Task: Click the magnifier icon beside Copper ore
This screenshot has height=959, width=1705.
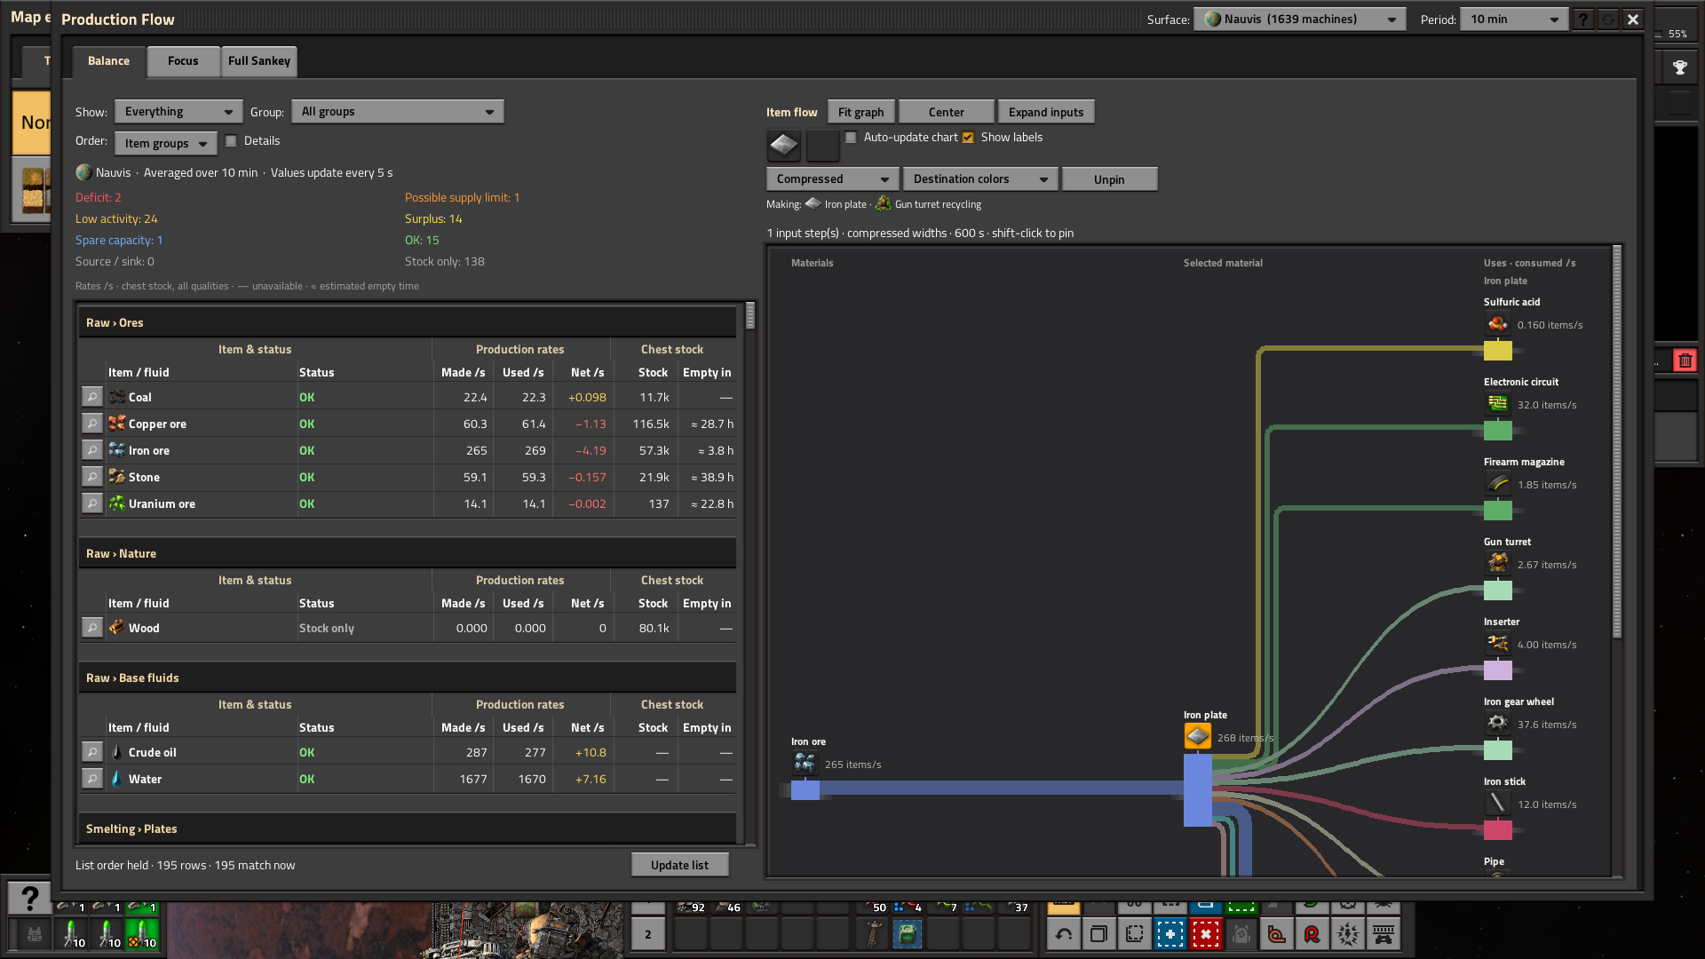Action: coord(92,424)
